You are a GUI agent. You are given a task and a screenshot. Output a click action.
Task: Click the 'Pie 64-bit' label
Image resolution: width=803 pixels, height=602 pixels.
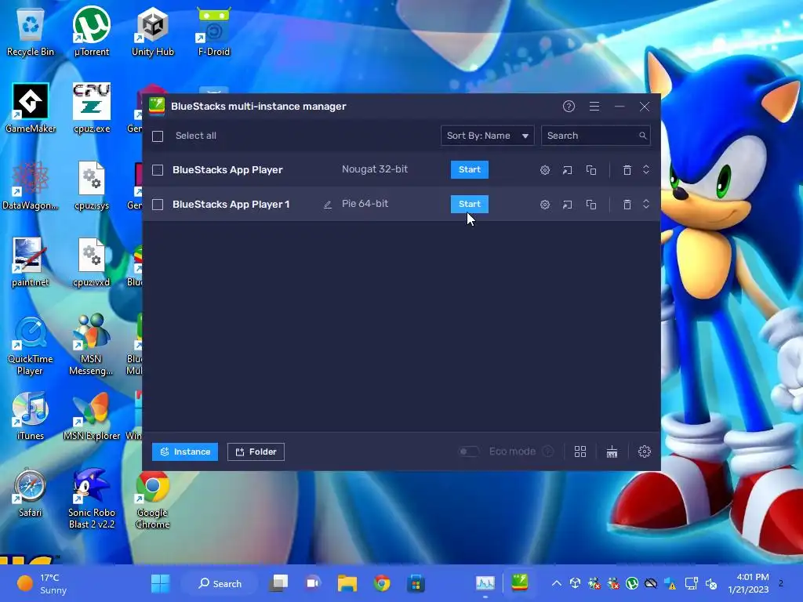tap(365, 203)
